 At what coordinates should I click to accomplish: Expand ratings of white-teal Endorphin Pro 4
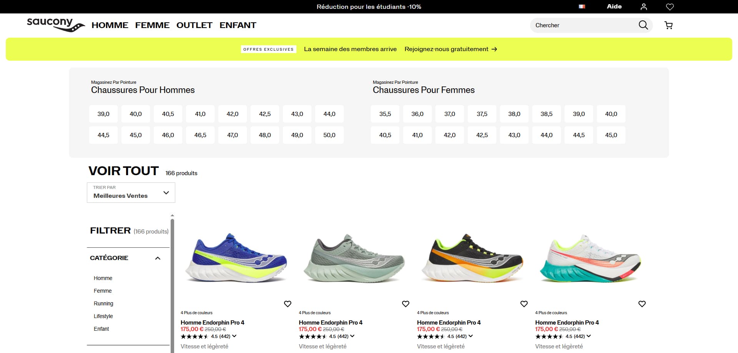[x=588, y=336]
